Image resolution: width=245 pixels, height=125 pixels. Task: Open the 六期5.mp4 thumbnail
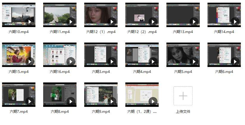(x=183, y=55)
